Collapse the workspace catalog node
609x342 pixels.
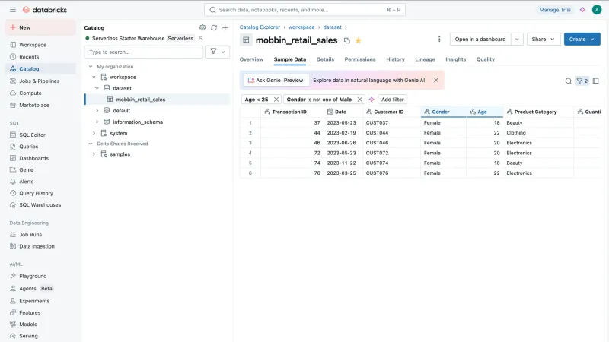coord(94,78)
